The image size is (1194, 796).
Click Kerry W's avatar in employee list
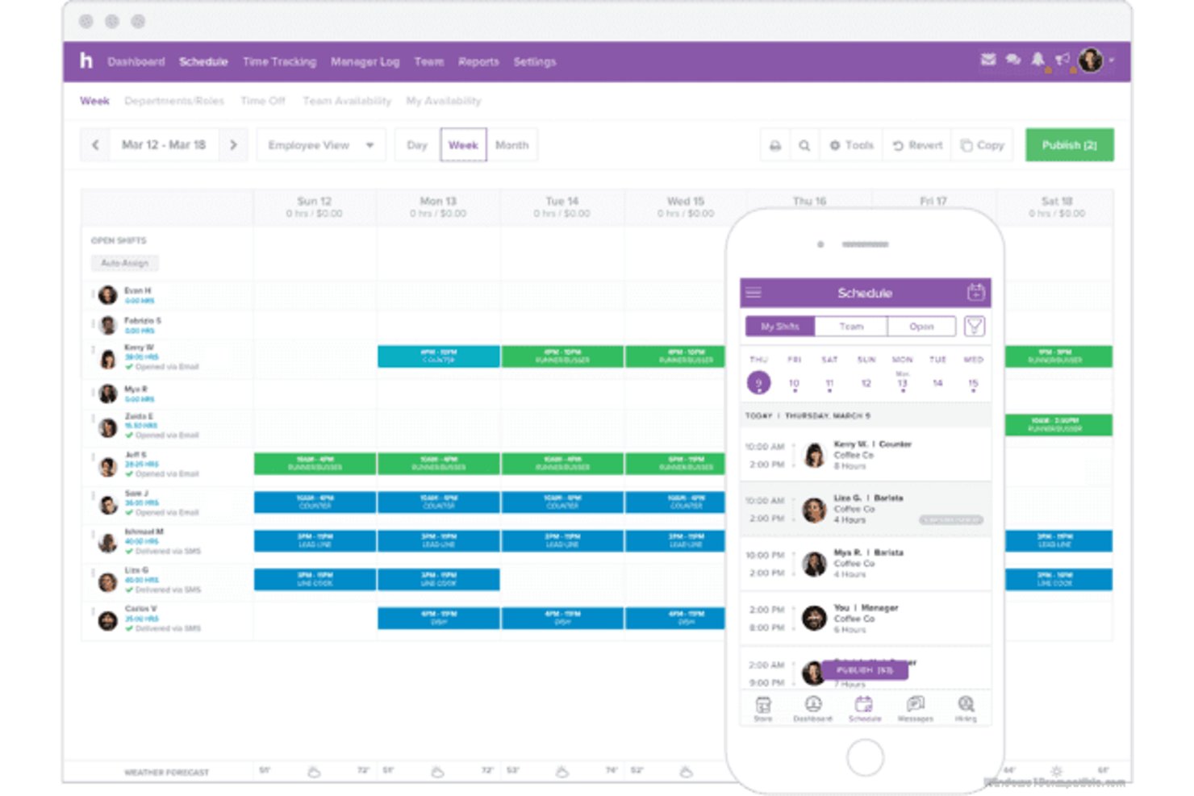click(108, 359)
